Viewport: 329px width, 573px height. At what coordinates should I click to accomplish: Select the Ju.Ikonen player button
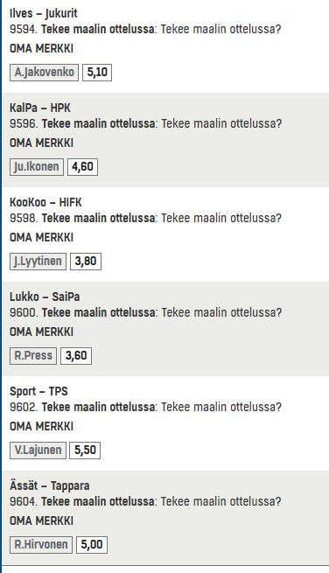click(37, 167)
